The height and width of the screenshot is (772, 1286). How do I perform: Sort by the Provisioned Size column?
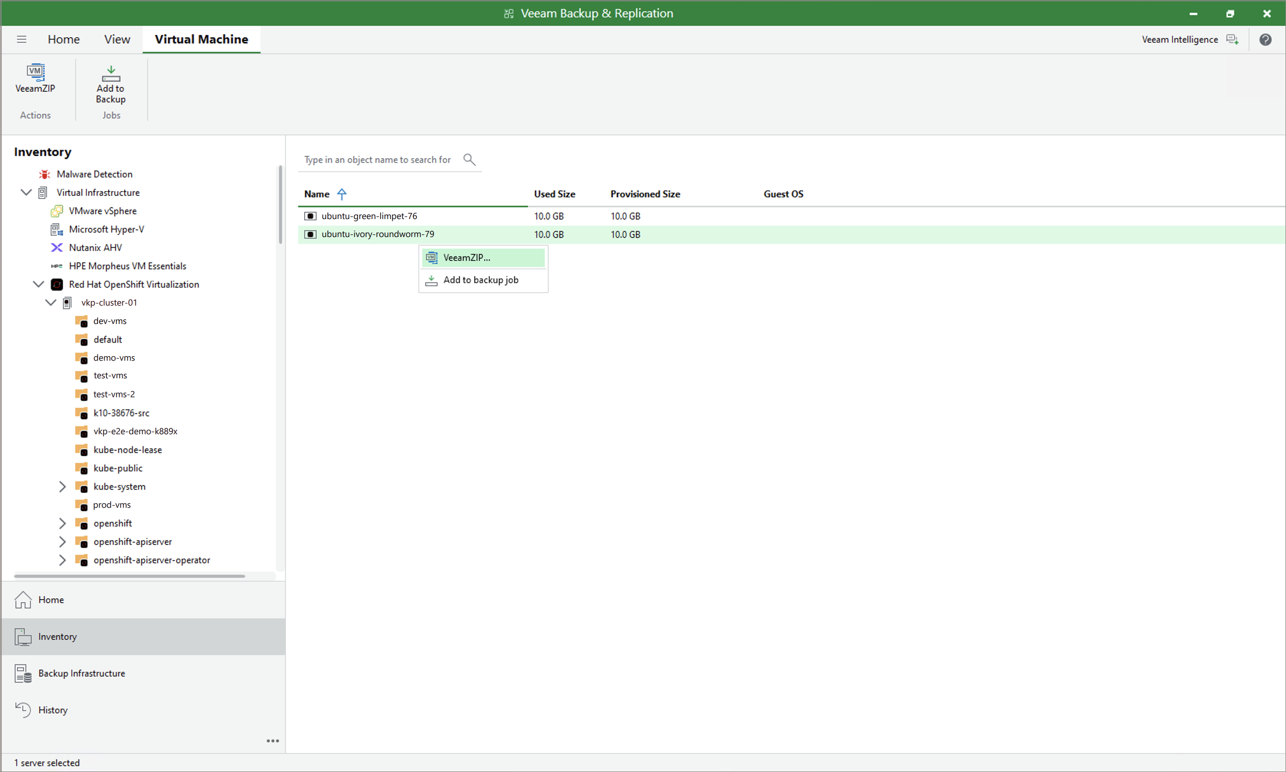pyautogui.click(x=645, y=194)
